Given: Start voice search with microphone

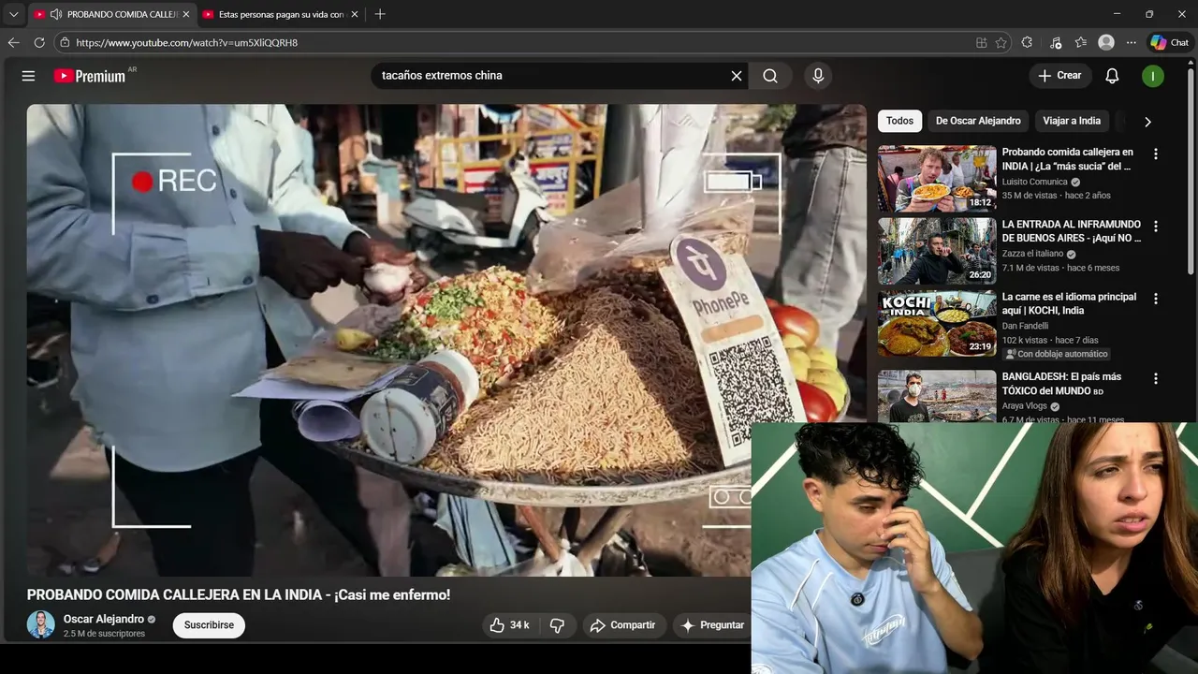Looking at the screenshot, I should tap(818, 76).
